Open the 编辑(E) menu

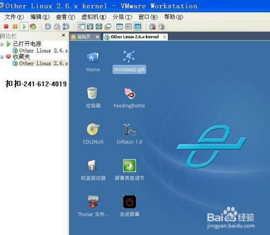coord(40,17)
